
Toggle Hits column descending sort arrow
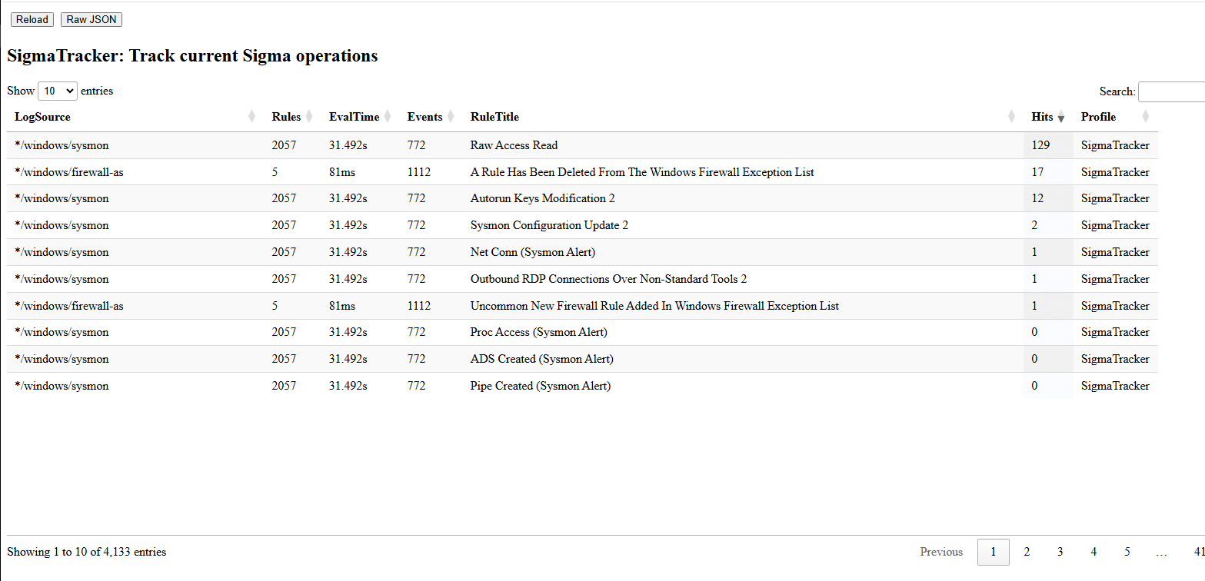point(1061,118)
